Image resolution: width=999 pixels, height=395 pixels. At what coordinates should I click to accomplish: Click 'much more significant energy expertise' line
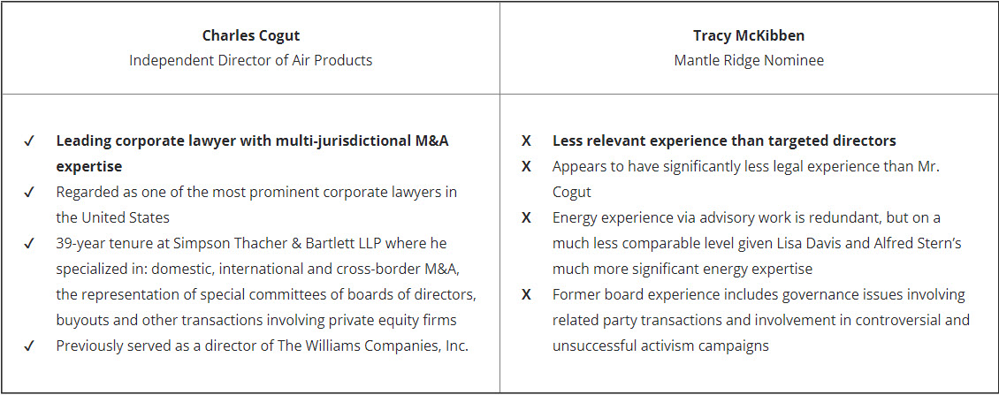[683, 269]
